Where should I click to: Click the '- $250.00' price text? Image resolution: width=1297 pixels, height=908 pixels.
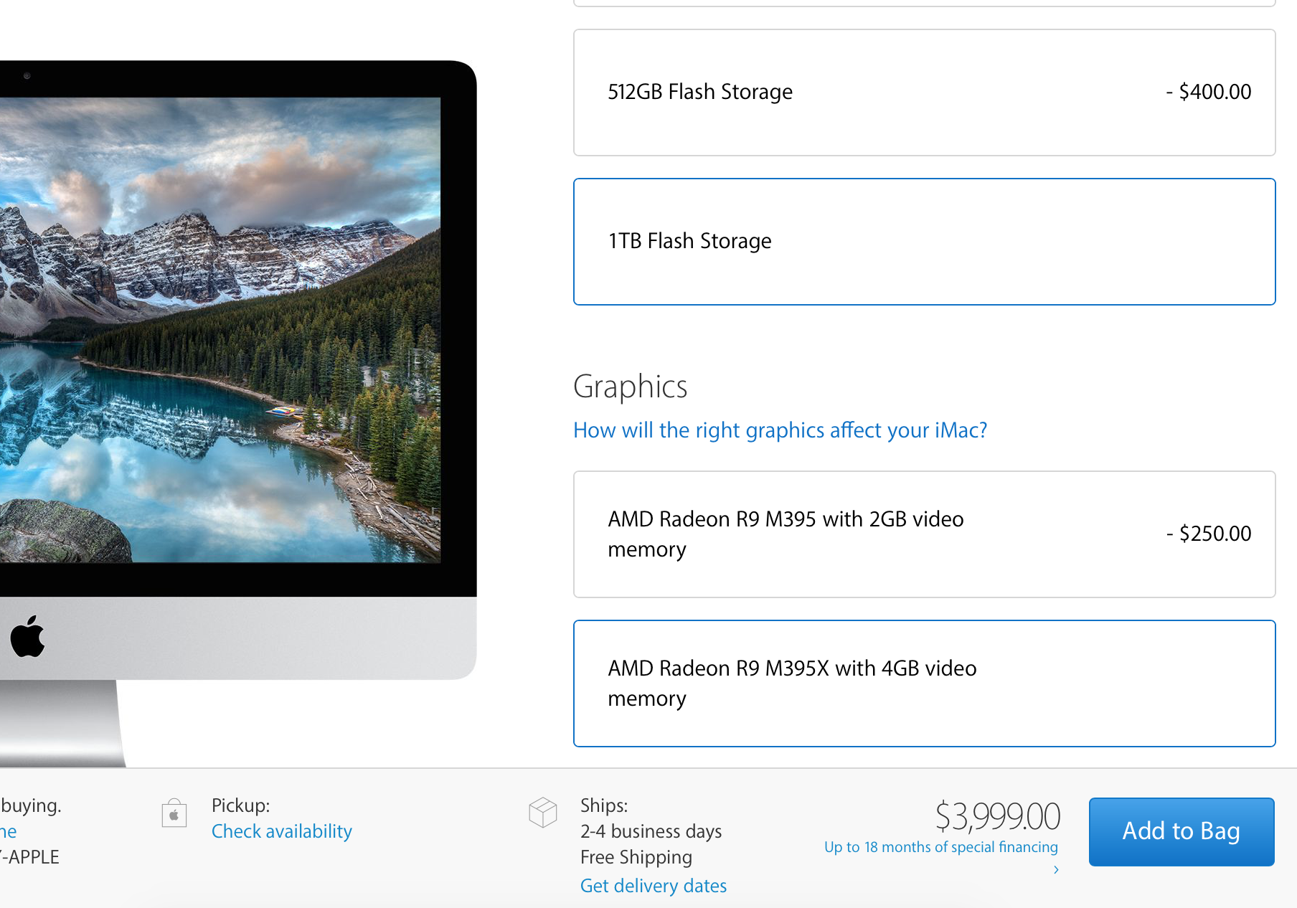pos(1208,534)
